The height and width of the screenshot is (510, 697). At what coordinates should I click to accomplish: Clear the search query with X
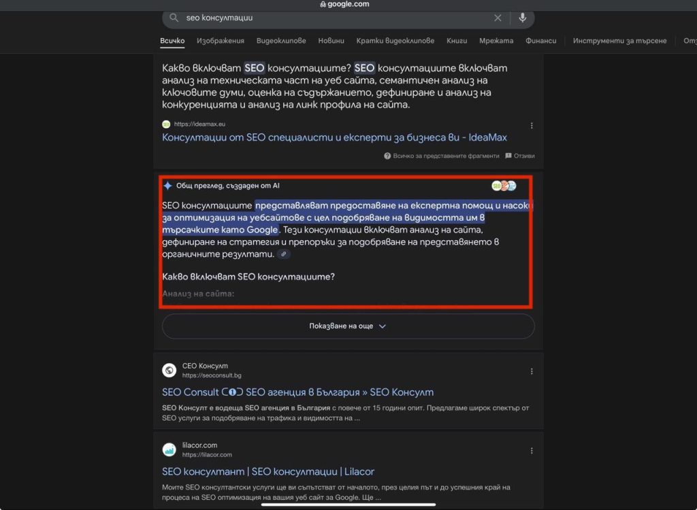point(498,18)
